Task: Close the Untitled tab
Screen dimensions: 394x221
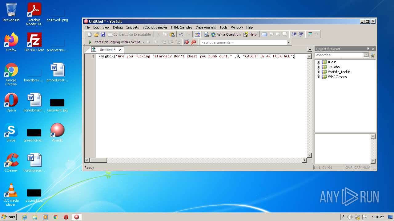Action: coord(120,50)
